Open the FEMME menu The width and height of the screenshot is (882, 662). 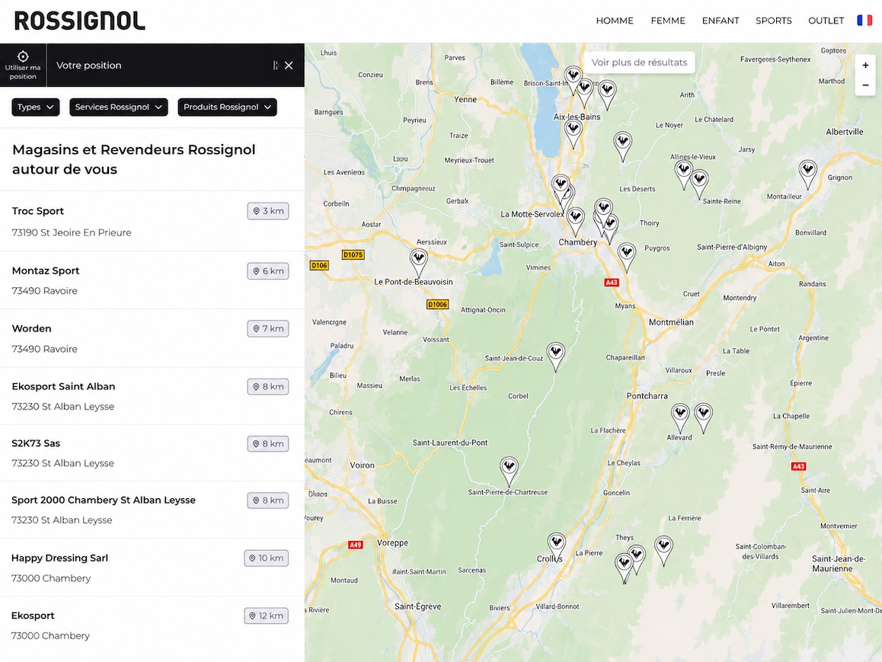click(668, 21)
